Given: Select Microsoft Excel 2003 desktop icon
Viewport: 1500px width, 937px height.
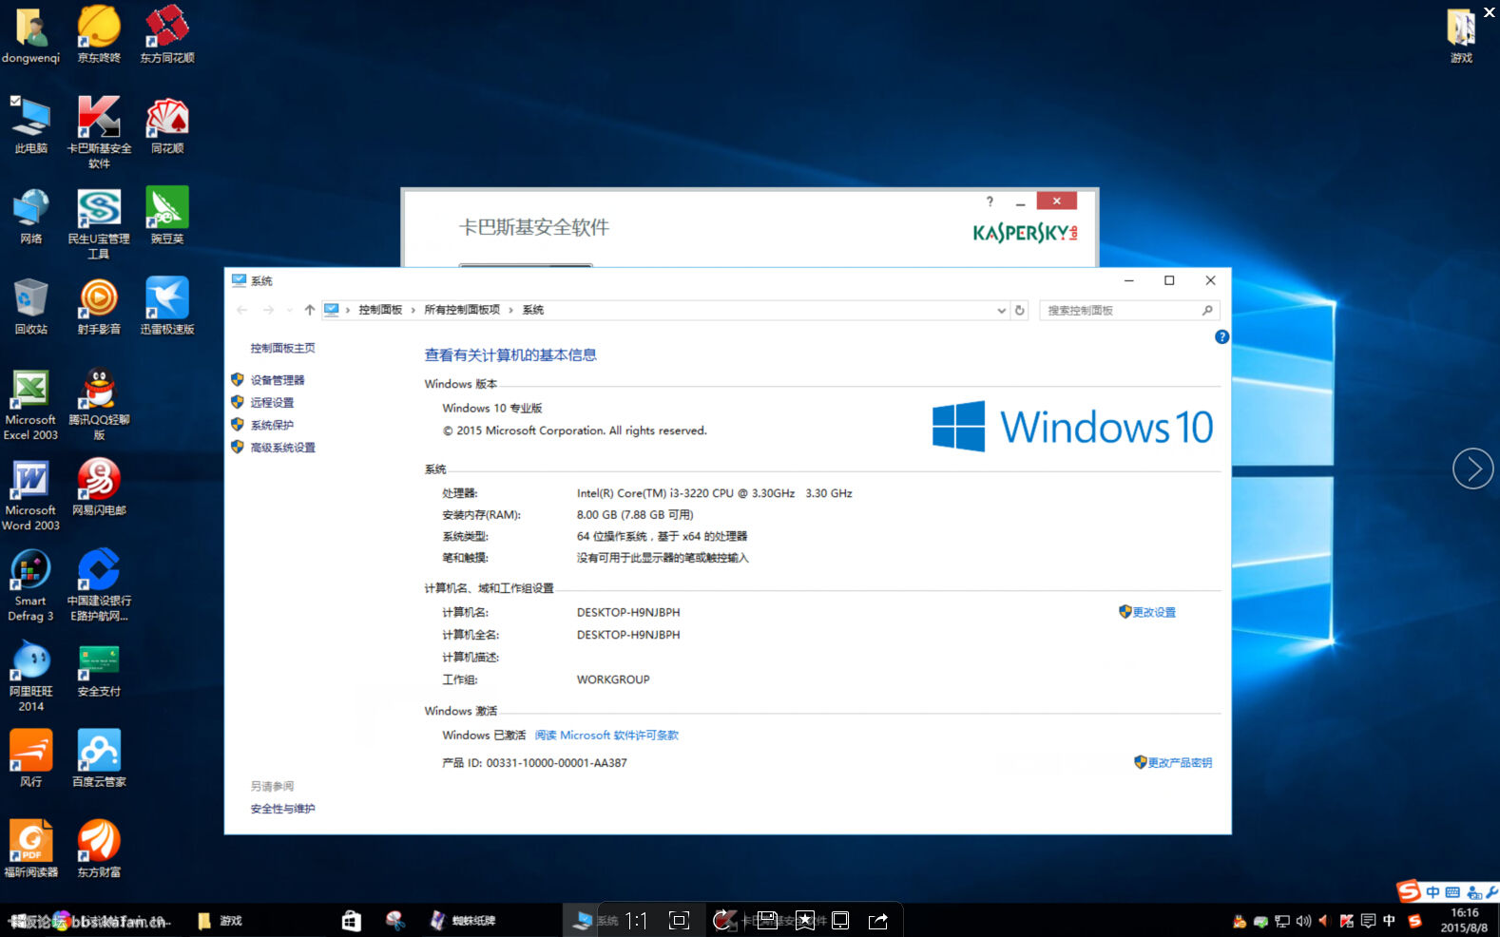Looking at the screenshot, I should (x=30, y=404).
